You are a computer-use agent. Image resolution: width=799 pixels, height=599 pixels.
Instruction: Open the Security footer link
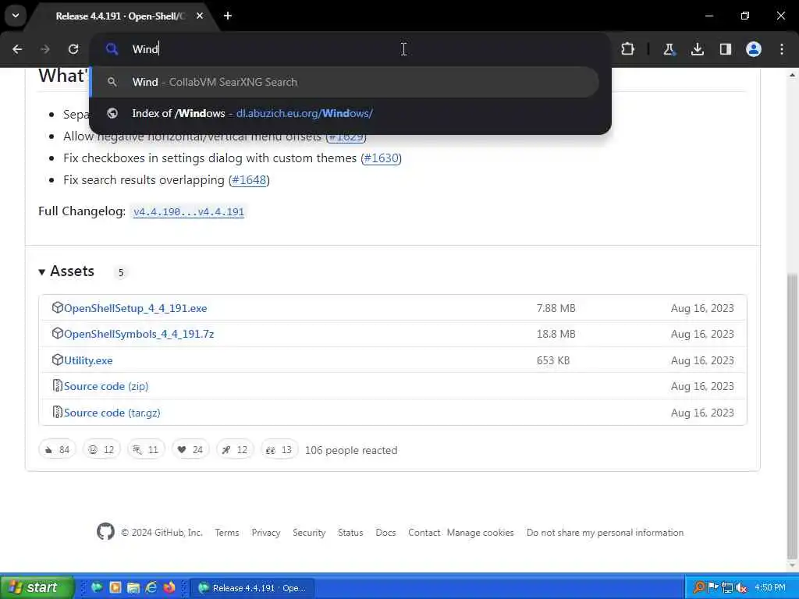point(309,532)
